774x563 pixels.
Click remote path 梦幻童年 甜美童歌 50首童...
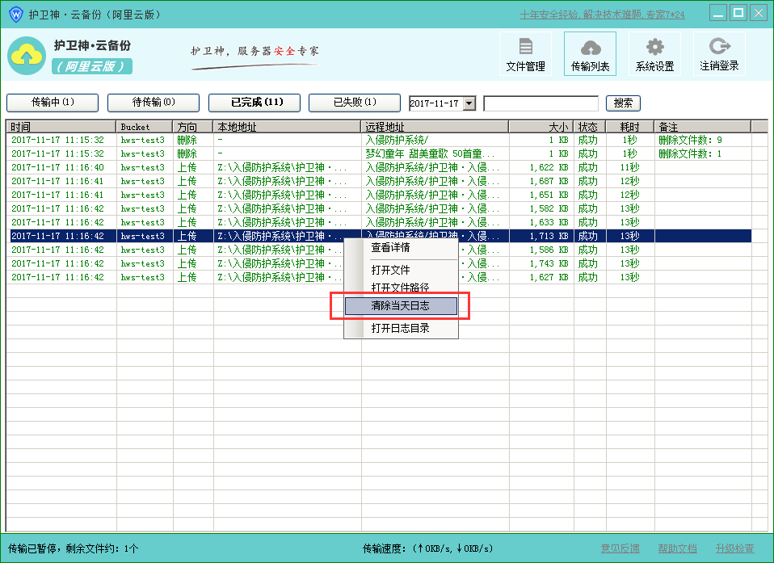(x=430, y=154)
